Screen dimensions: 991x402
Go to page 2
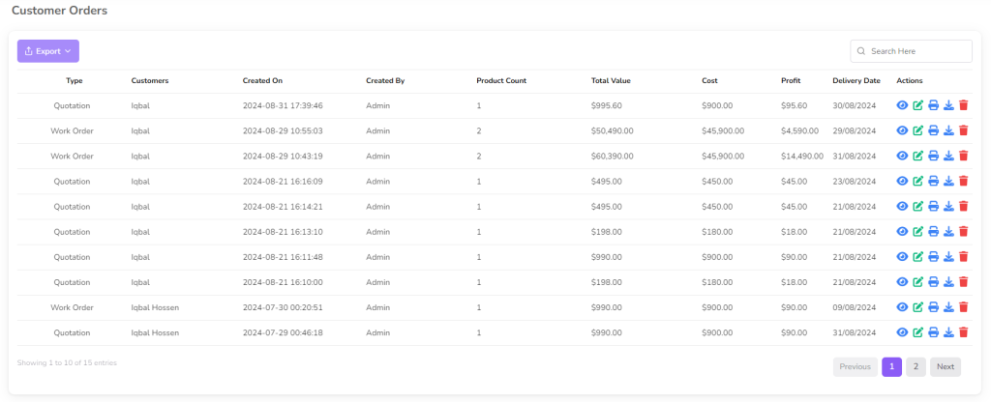tap(916, 366)
